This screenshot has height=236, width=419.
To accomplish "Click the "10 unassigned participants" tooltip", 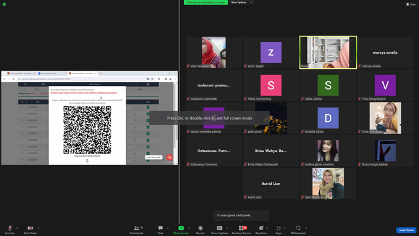I will point(241,216).
